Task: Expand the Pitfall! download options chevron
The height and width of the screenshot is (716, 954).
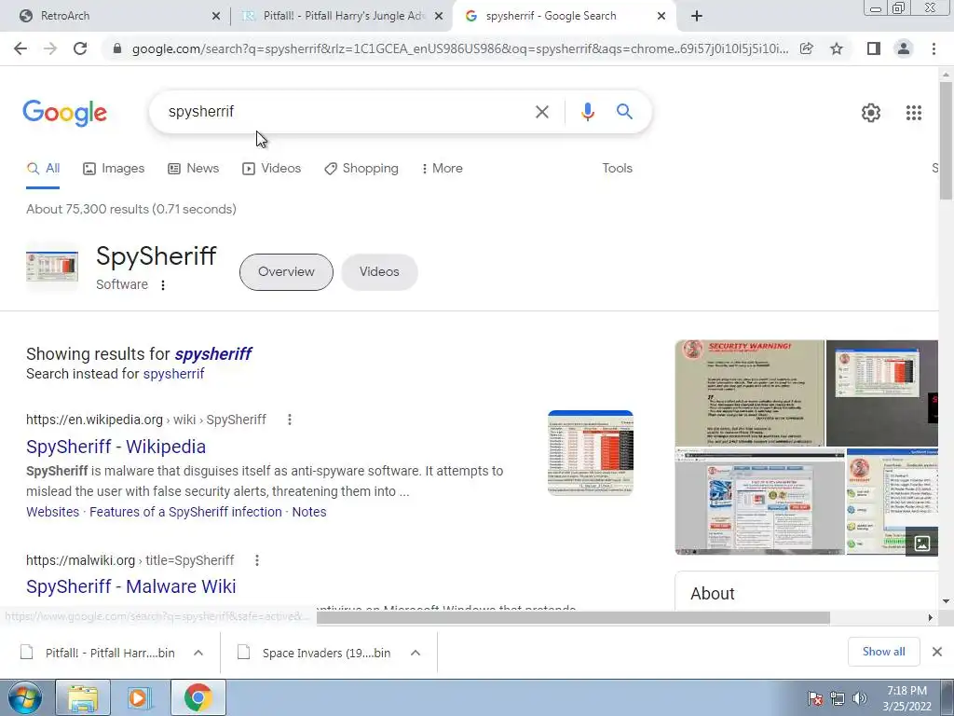Action: pos(198,653)
